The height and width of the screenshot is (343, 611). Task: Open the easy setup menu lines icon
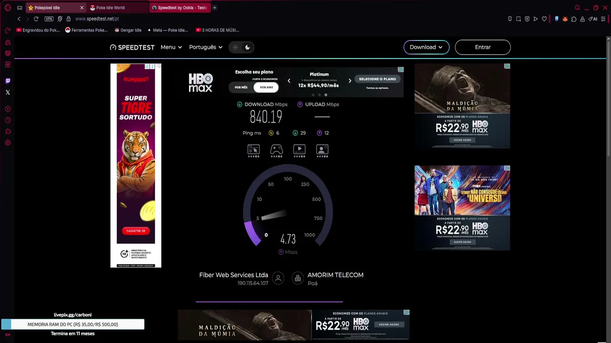tap(603, 19)
